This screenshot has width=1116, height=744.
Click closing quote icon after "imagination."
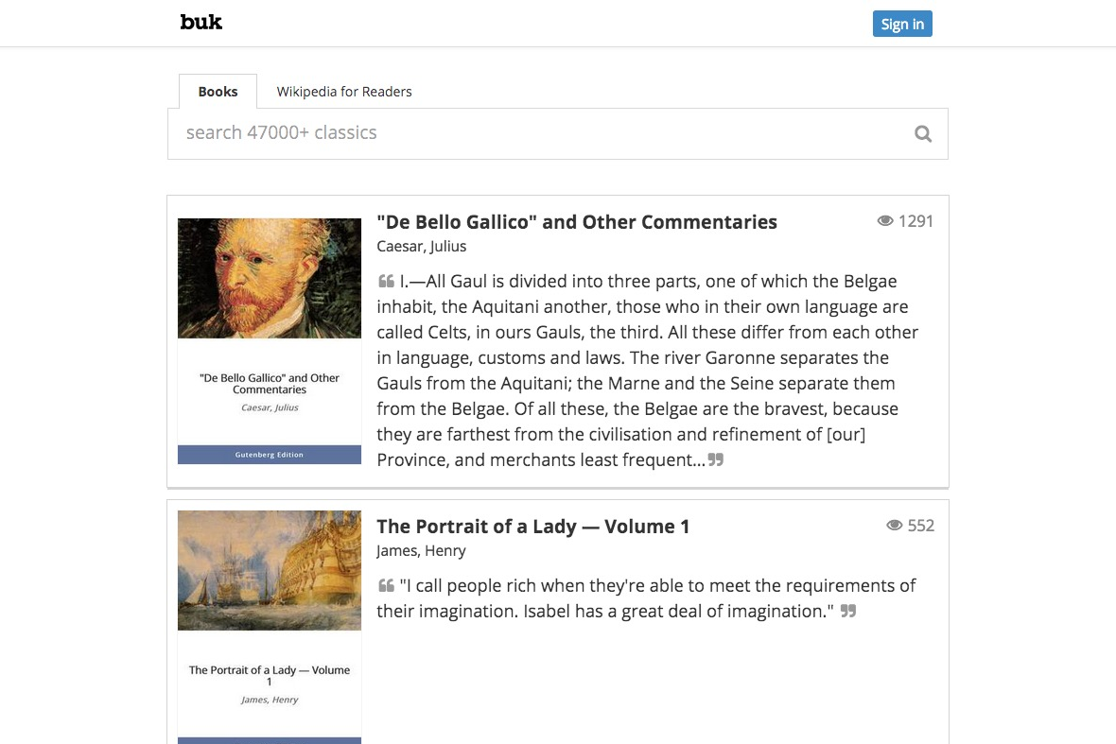847,611
